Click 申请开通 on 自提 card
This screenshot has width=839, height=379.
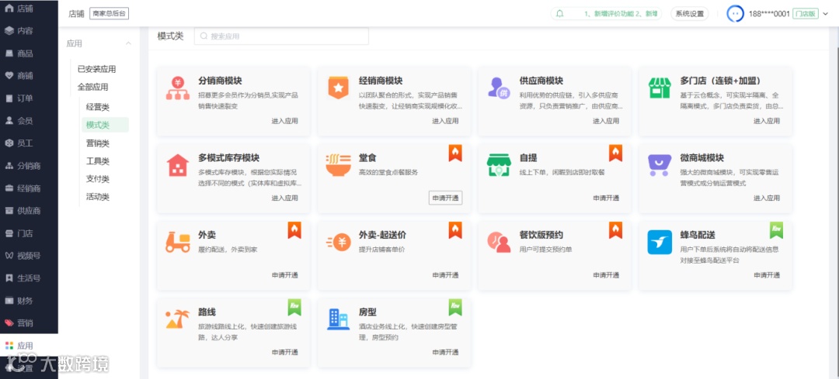606,198
